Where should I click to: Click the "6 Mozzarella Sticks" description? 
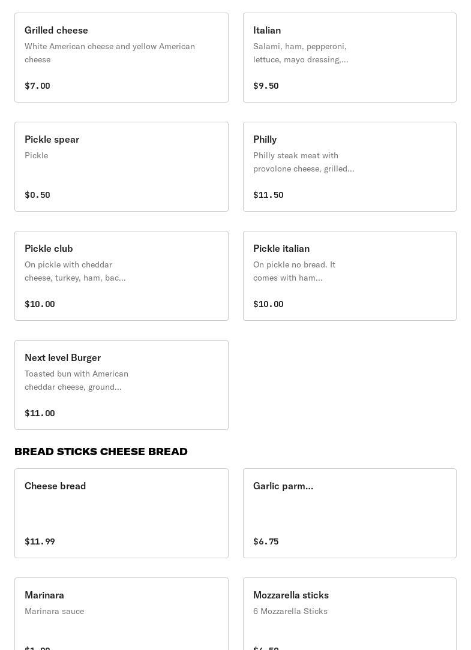click(x=290, y=611)
